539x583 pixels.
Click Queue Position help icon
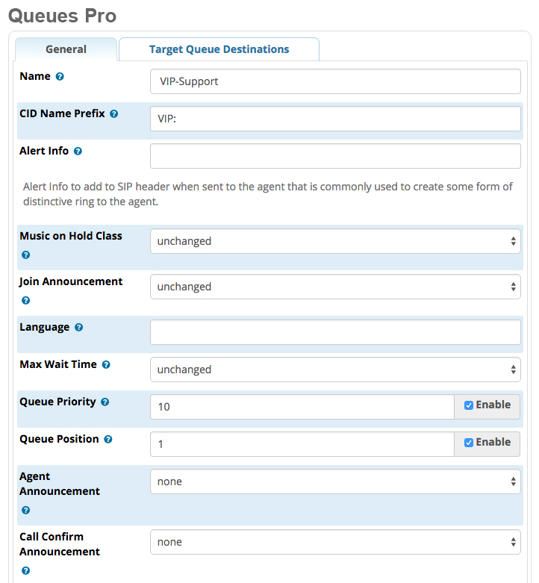point(108,440)
